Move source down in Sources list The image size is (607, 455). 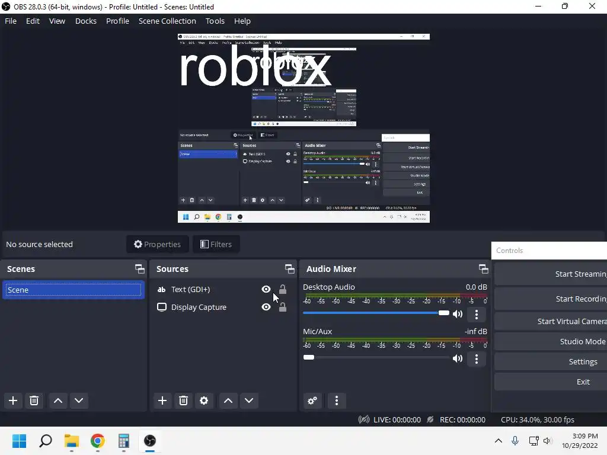coord(249,400)
